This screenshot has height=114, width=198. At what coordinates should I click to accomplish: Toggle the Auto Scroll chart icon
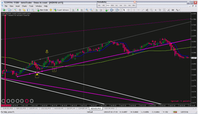click(x=97, y=10)
